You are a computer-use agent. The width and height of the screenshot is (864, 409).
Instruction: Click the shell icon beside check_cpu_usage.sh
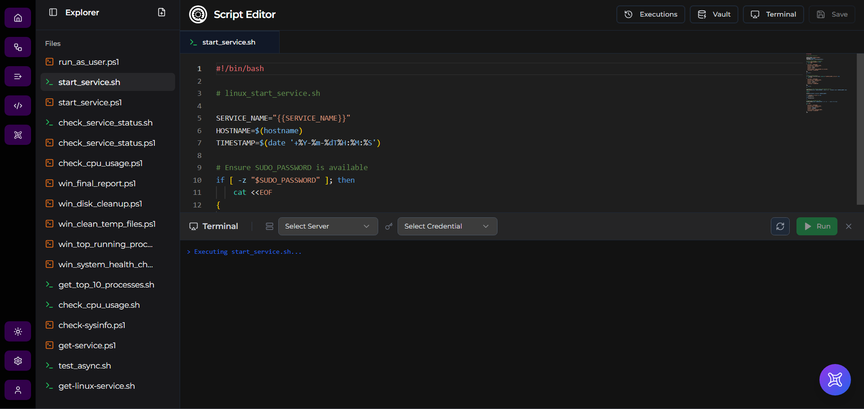pos(50,305)
